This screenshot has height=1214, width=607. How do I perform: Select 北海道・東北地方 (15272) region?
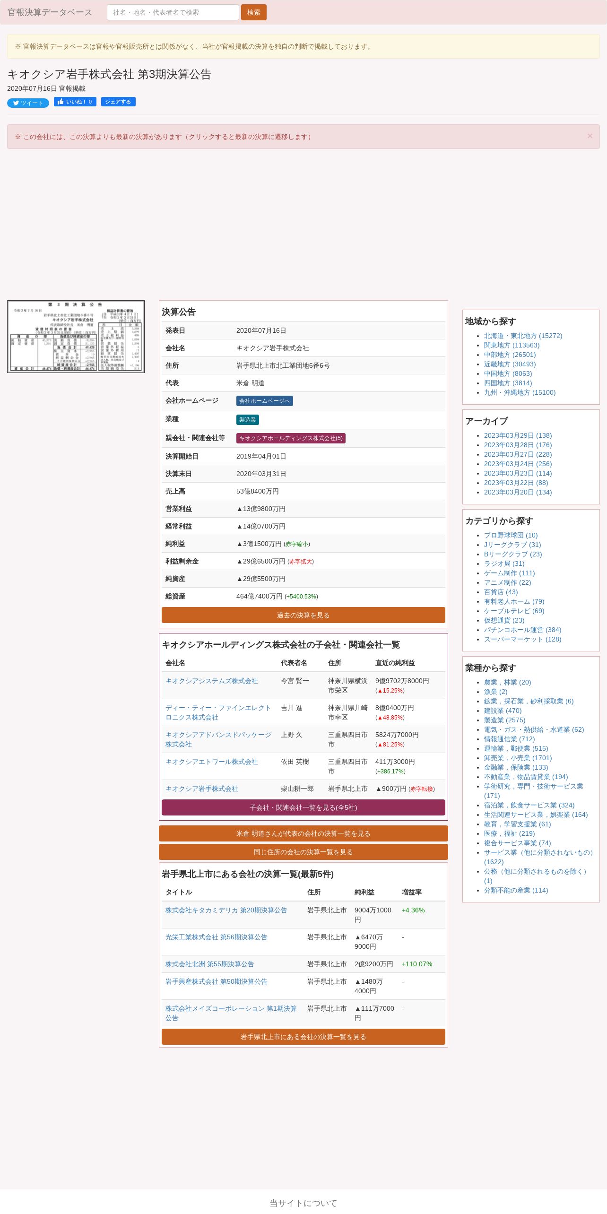[523, 336]
